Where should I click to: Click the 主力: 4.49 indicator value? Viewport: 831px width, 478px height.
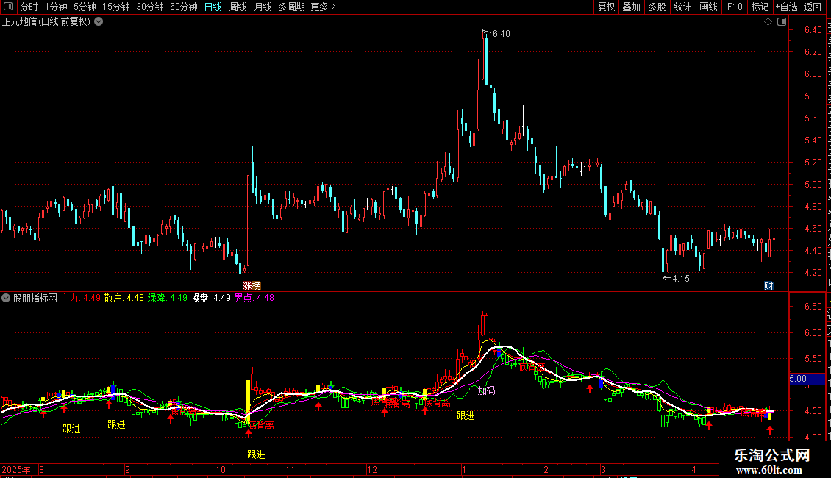pyautogui.click(x=81, y=298)
